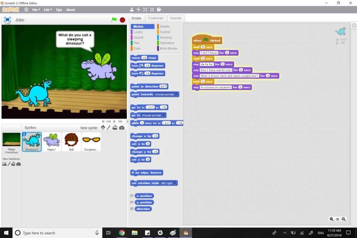This screenshot has width=357, height=238.
Task: Select the Sunglasses sprite thumbnail
Action: pyautogui.click(x=91, y=142)
